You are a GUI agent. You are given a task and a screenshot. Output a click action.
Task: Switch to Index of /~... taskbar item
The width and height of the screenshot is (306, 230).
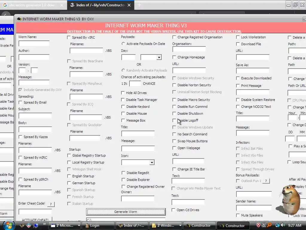pyautogui.click(x=132, y=226)
